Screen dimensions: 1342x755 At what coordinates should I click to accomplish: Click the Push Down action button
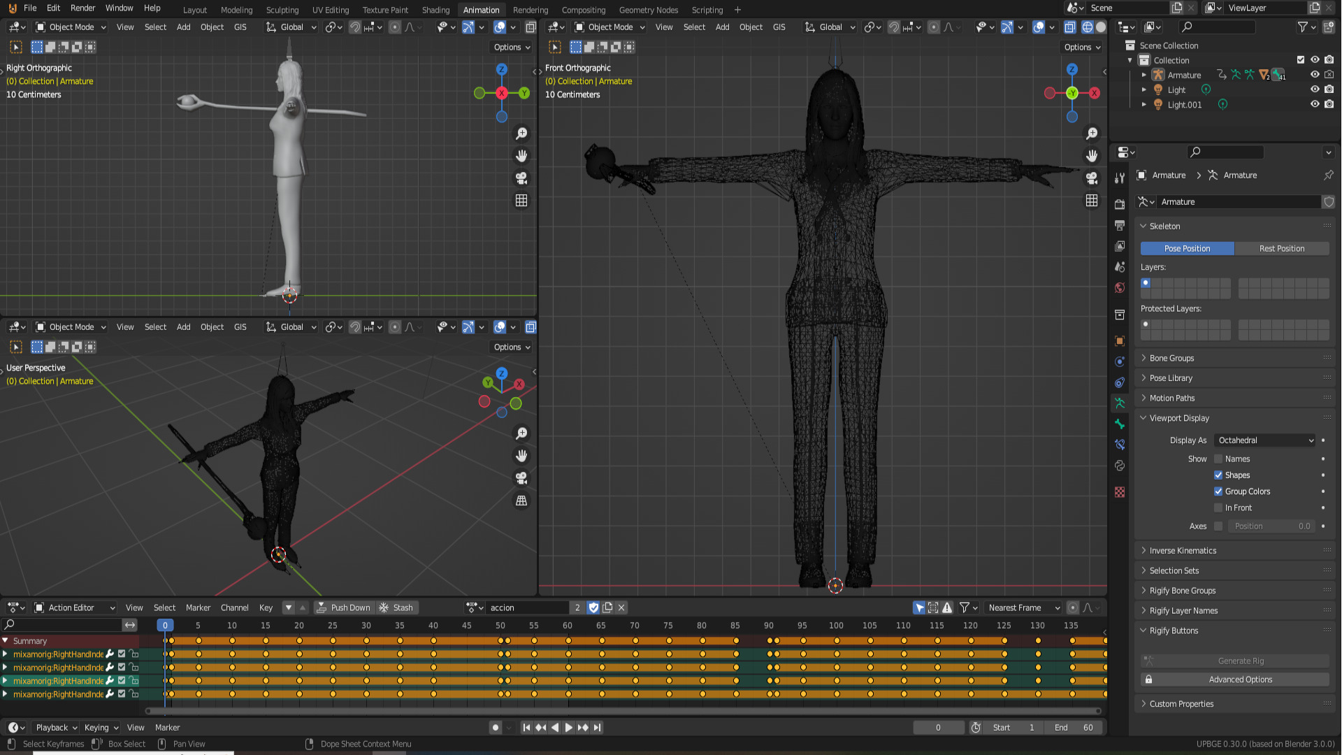(x=343, y=607)
